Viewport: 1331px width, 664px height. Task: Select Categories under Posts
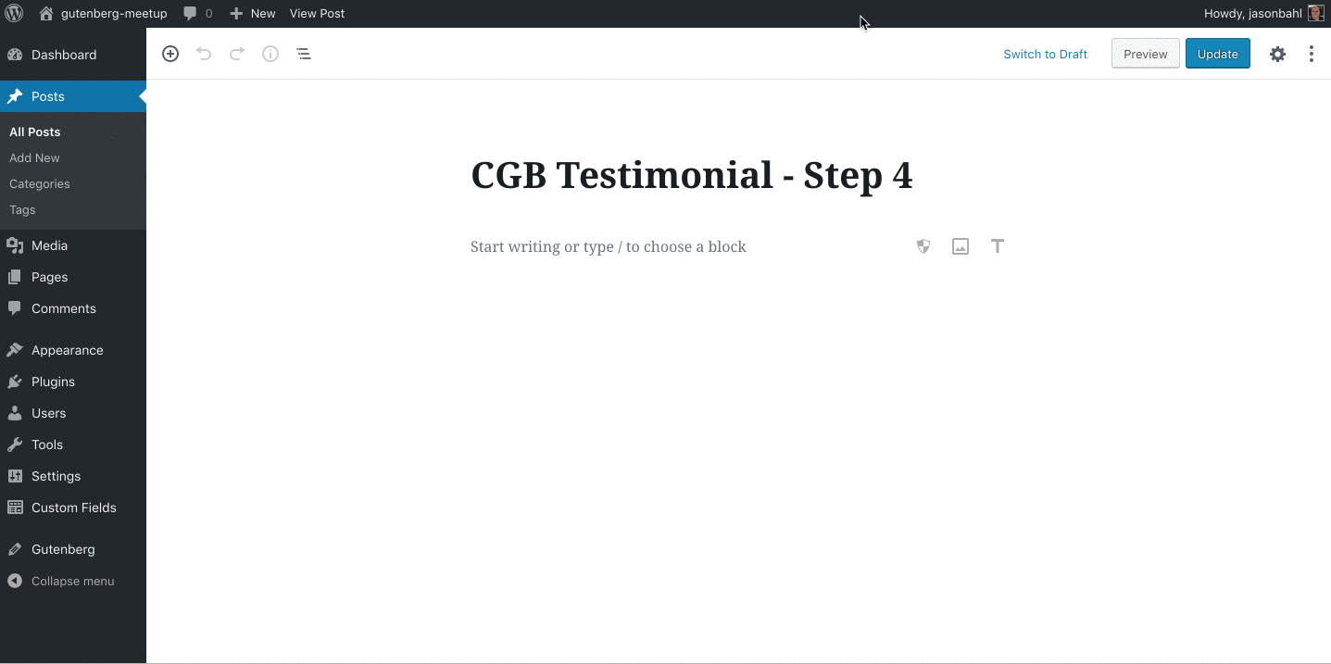(x=40, y=183)
